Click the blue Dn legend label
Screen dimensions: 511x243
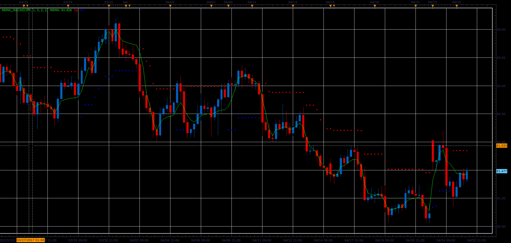point(82,10)
